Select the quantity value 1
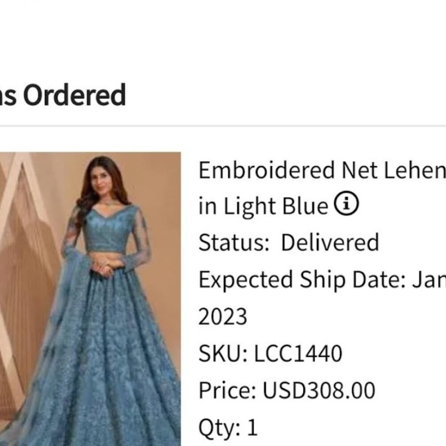This screenshot has width=446, height=446. click(x=252, y=427)
